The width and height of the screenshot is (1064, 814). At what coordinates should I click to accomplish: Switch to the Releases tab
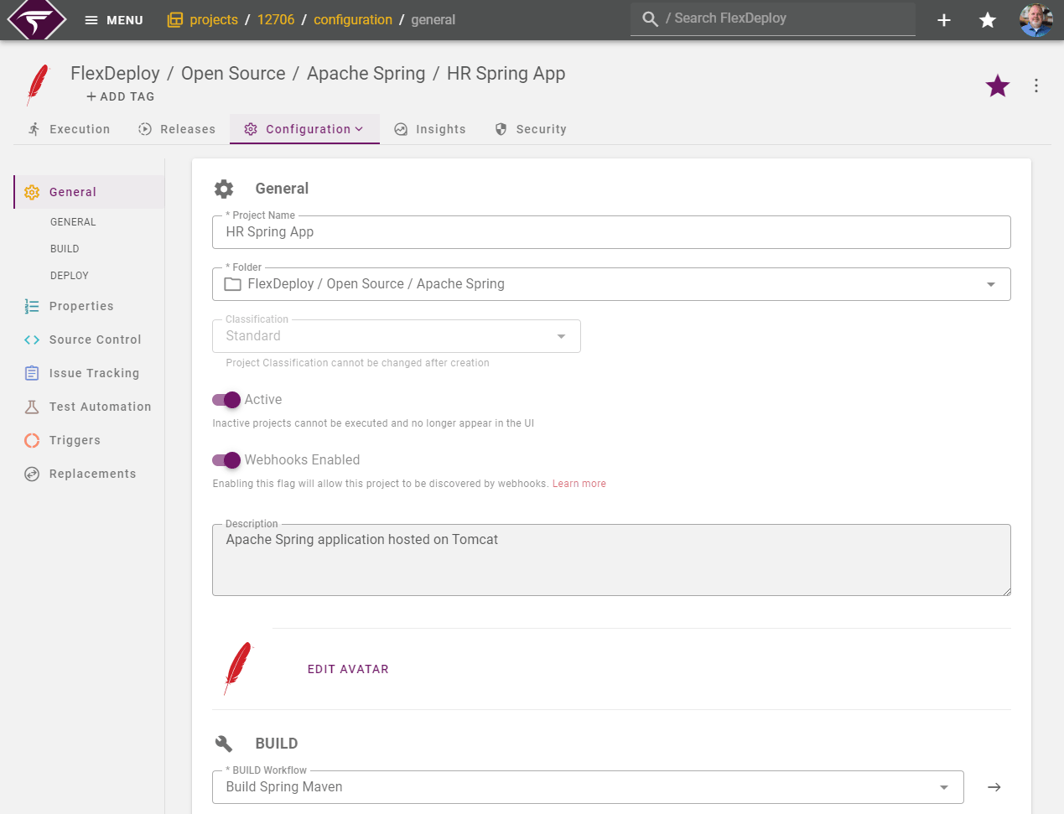pos(177,129)
